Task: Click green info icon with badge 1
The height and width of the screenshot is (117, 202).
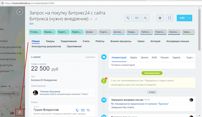Action: 104,81
